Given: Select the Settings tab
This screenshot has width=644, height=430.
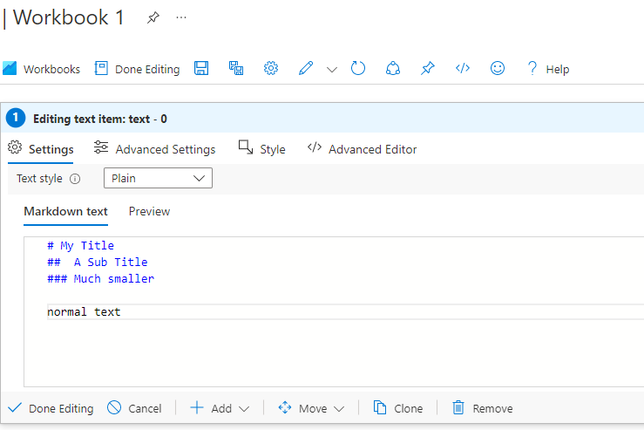Looking at the screenshot, I should click(x=41, y=149).
